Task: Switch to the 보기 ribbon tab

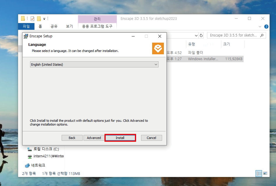Action: coord(69,26)
